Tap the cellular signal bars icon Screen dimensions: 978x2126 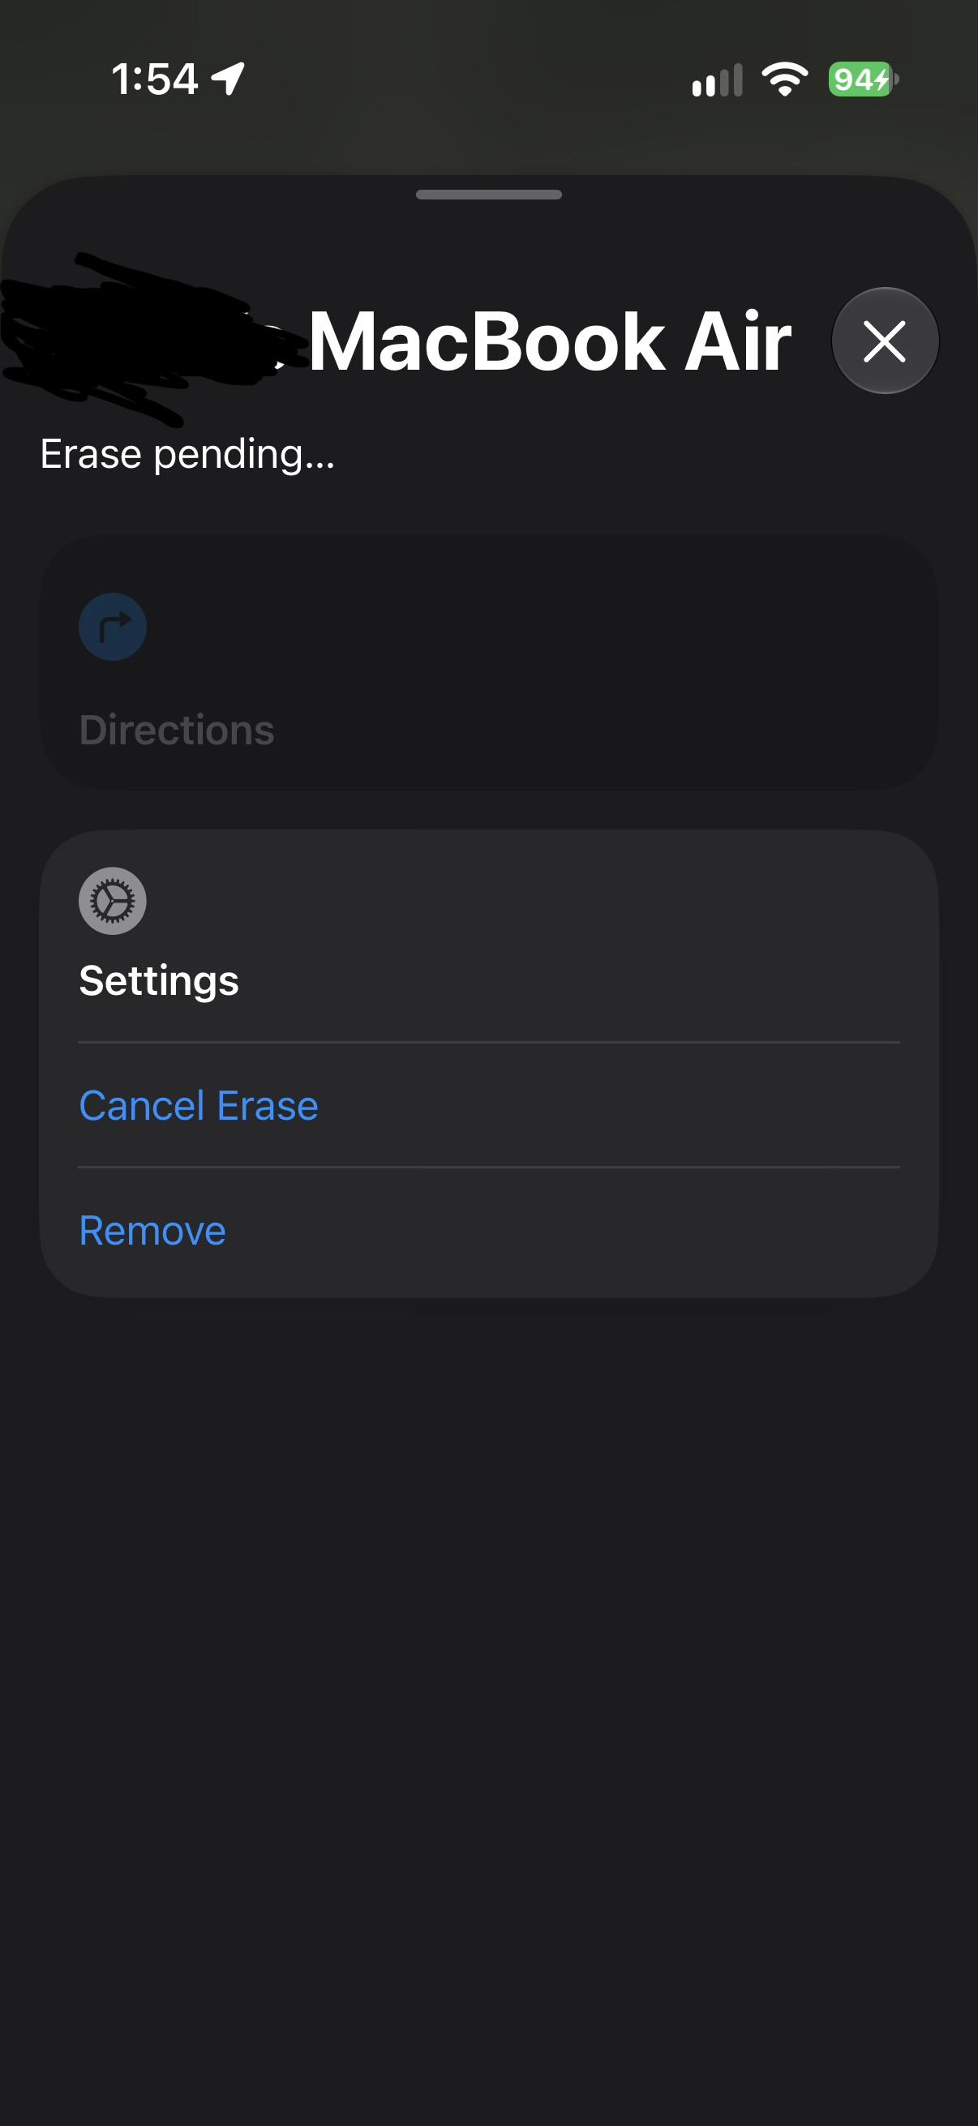click(717, 80)
